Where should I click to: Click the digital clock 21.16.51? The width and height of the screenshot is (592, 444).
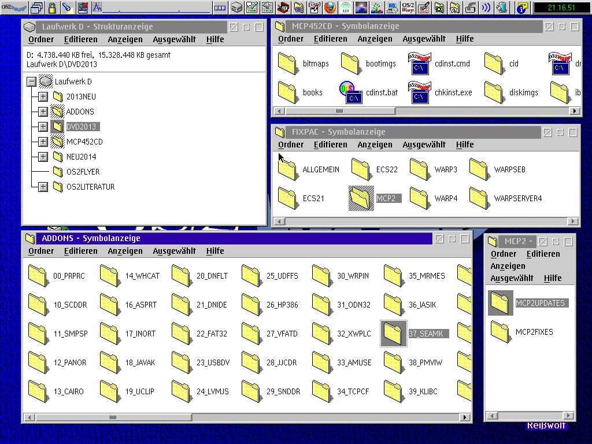point(561,8)
